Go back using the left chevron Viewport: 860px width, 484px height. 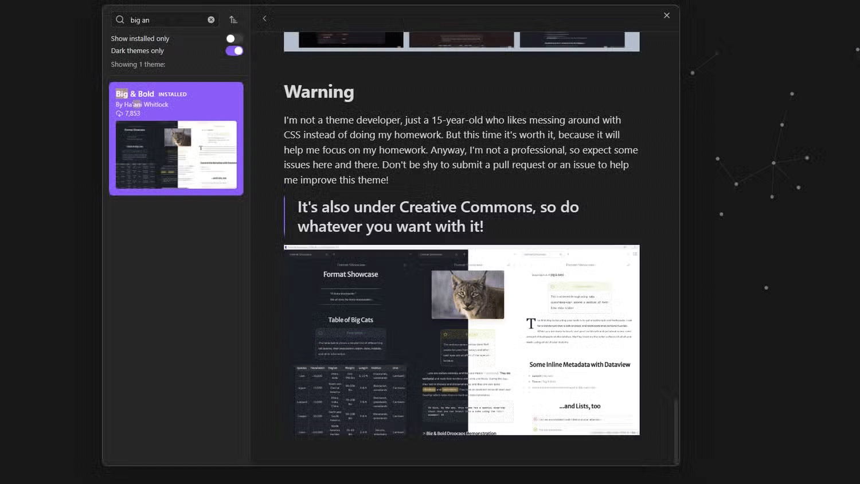264,19
